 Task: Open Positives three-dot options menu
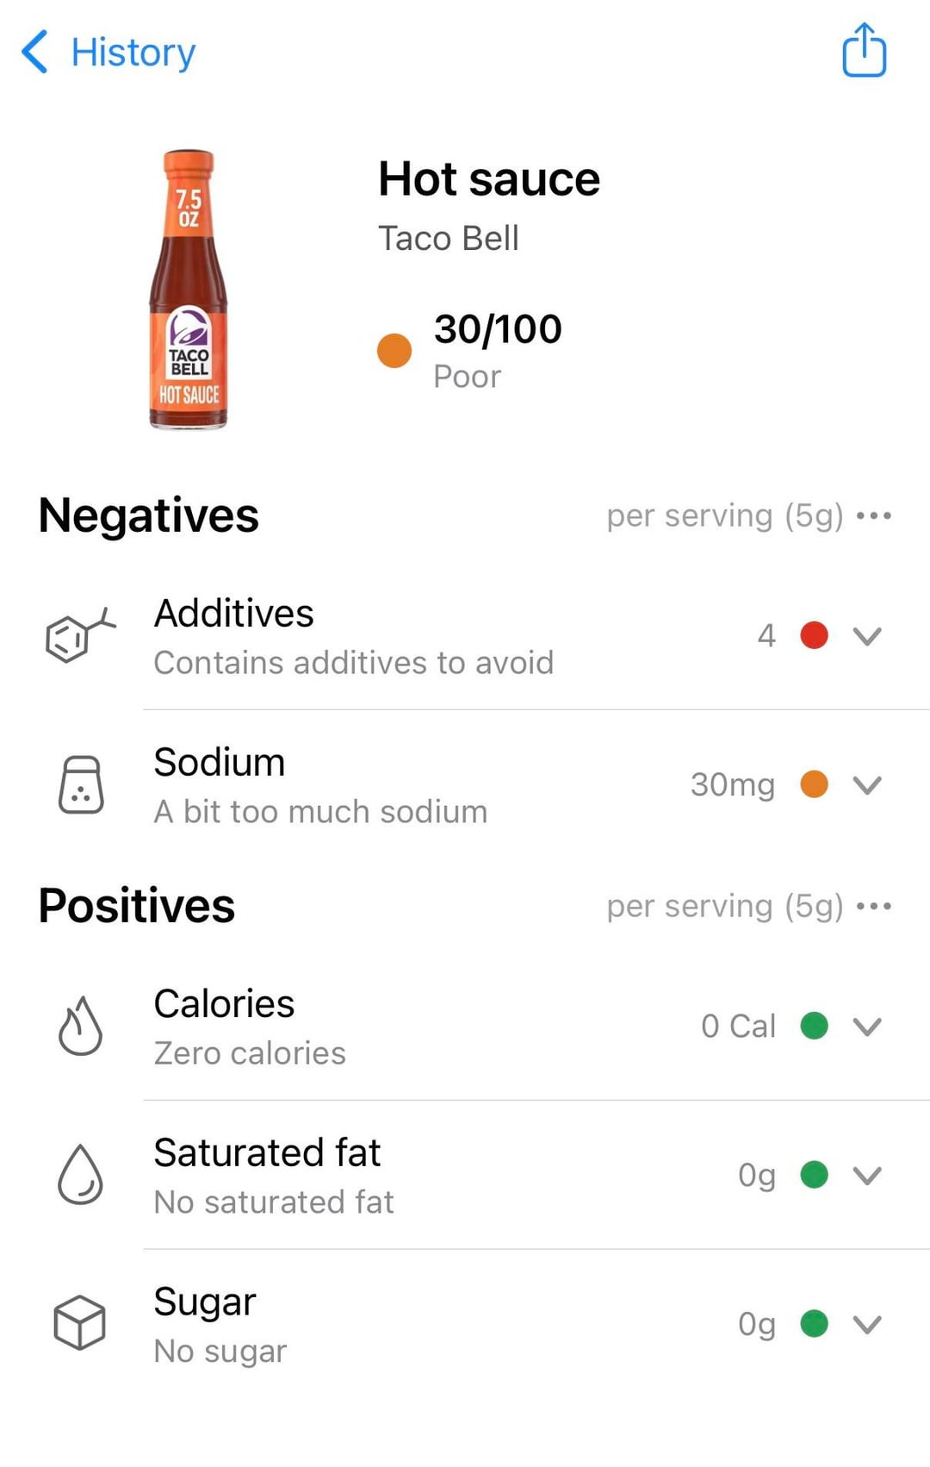pos(874,906)
